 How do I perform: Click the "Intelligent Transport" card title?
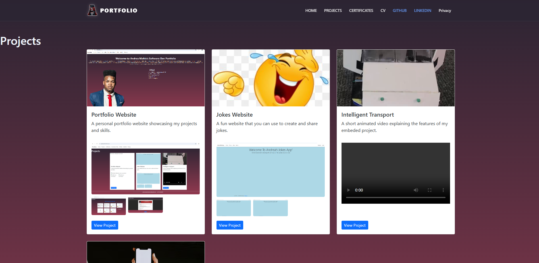[367, 115]
